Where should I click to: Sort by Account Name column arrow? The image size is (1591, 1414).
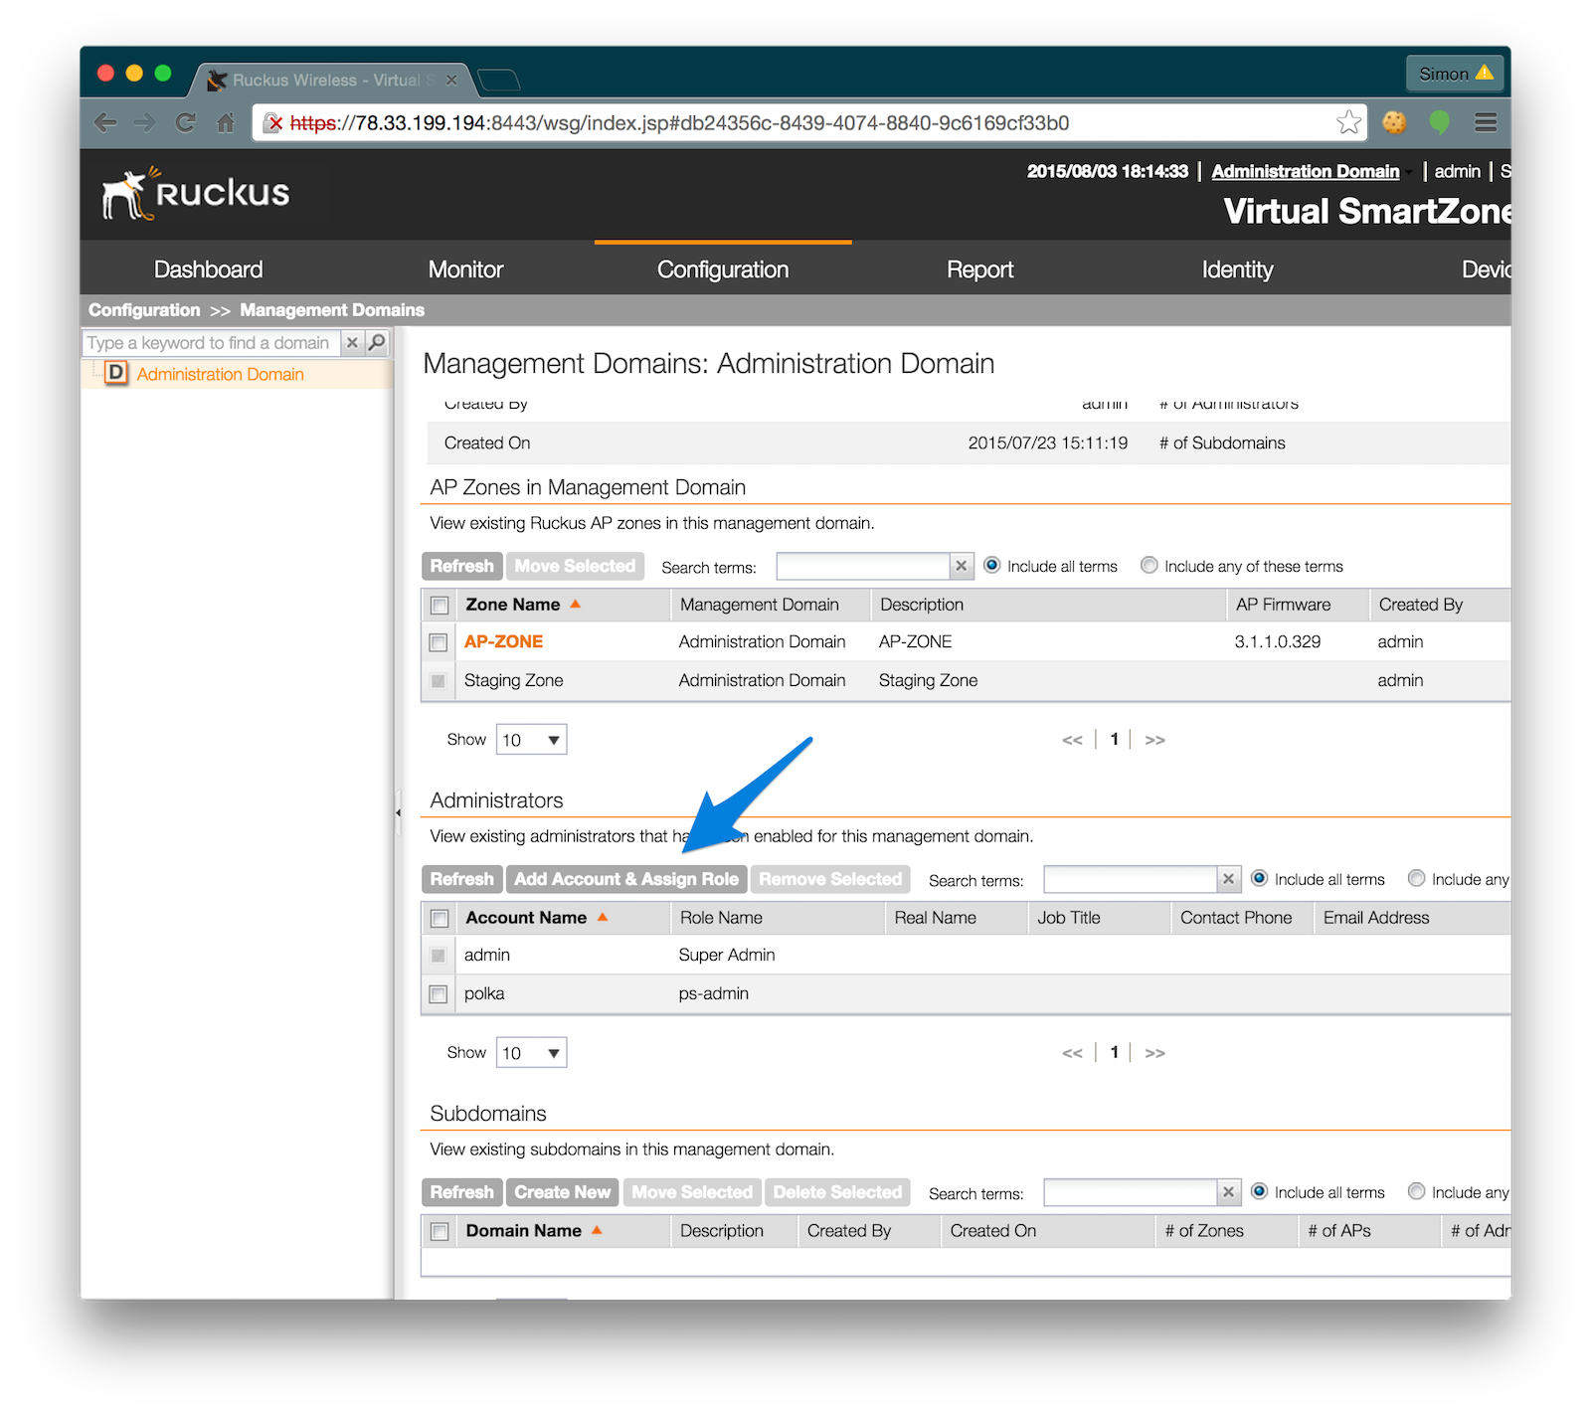click(602, 917)
